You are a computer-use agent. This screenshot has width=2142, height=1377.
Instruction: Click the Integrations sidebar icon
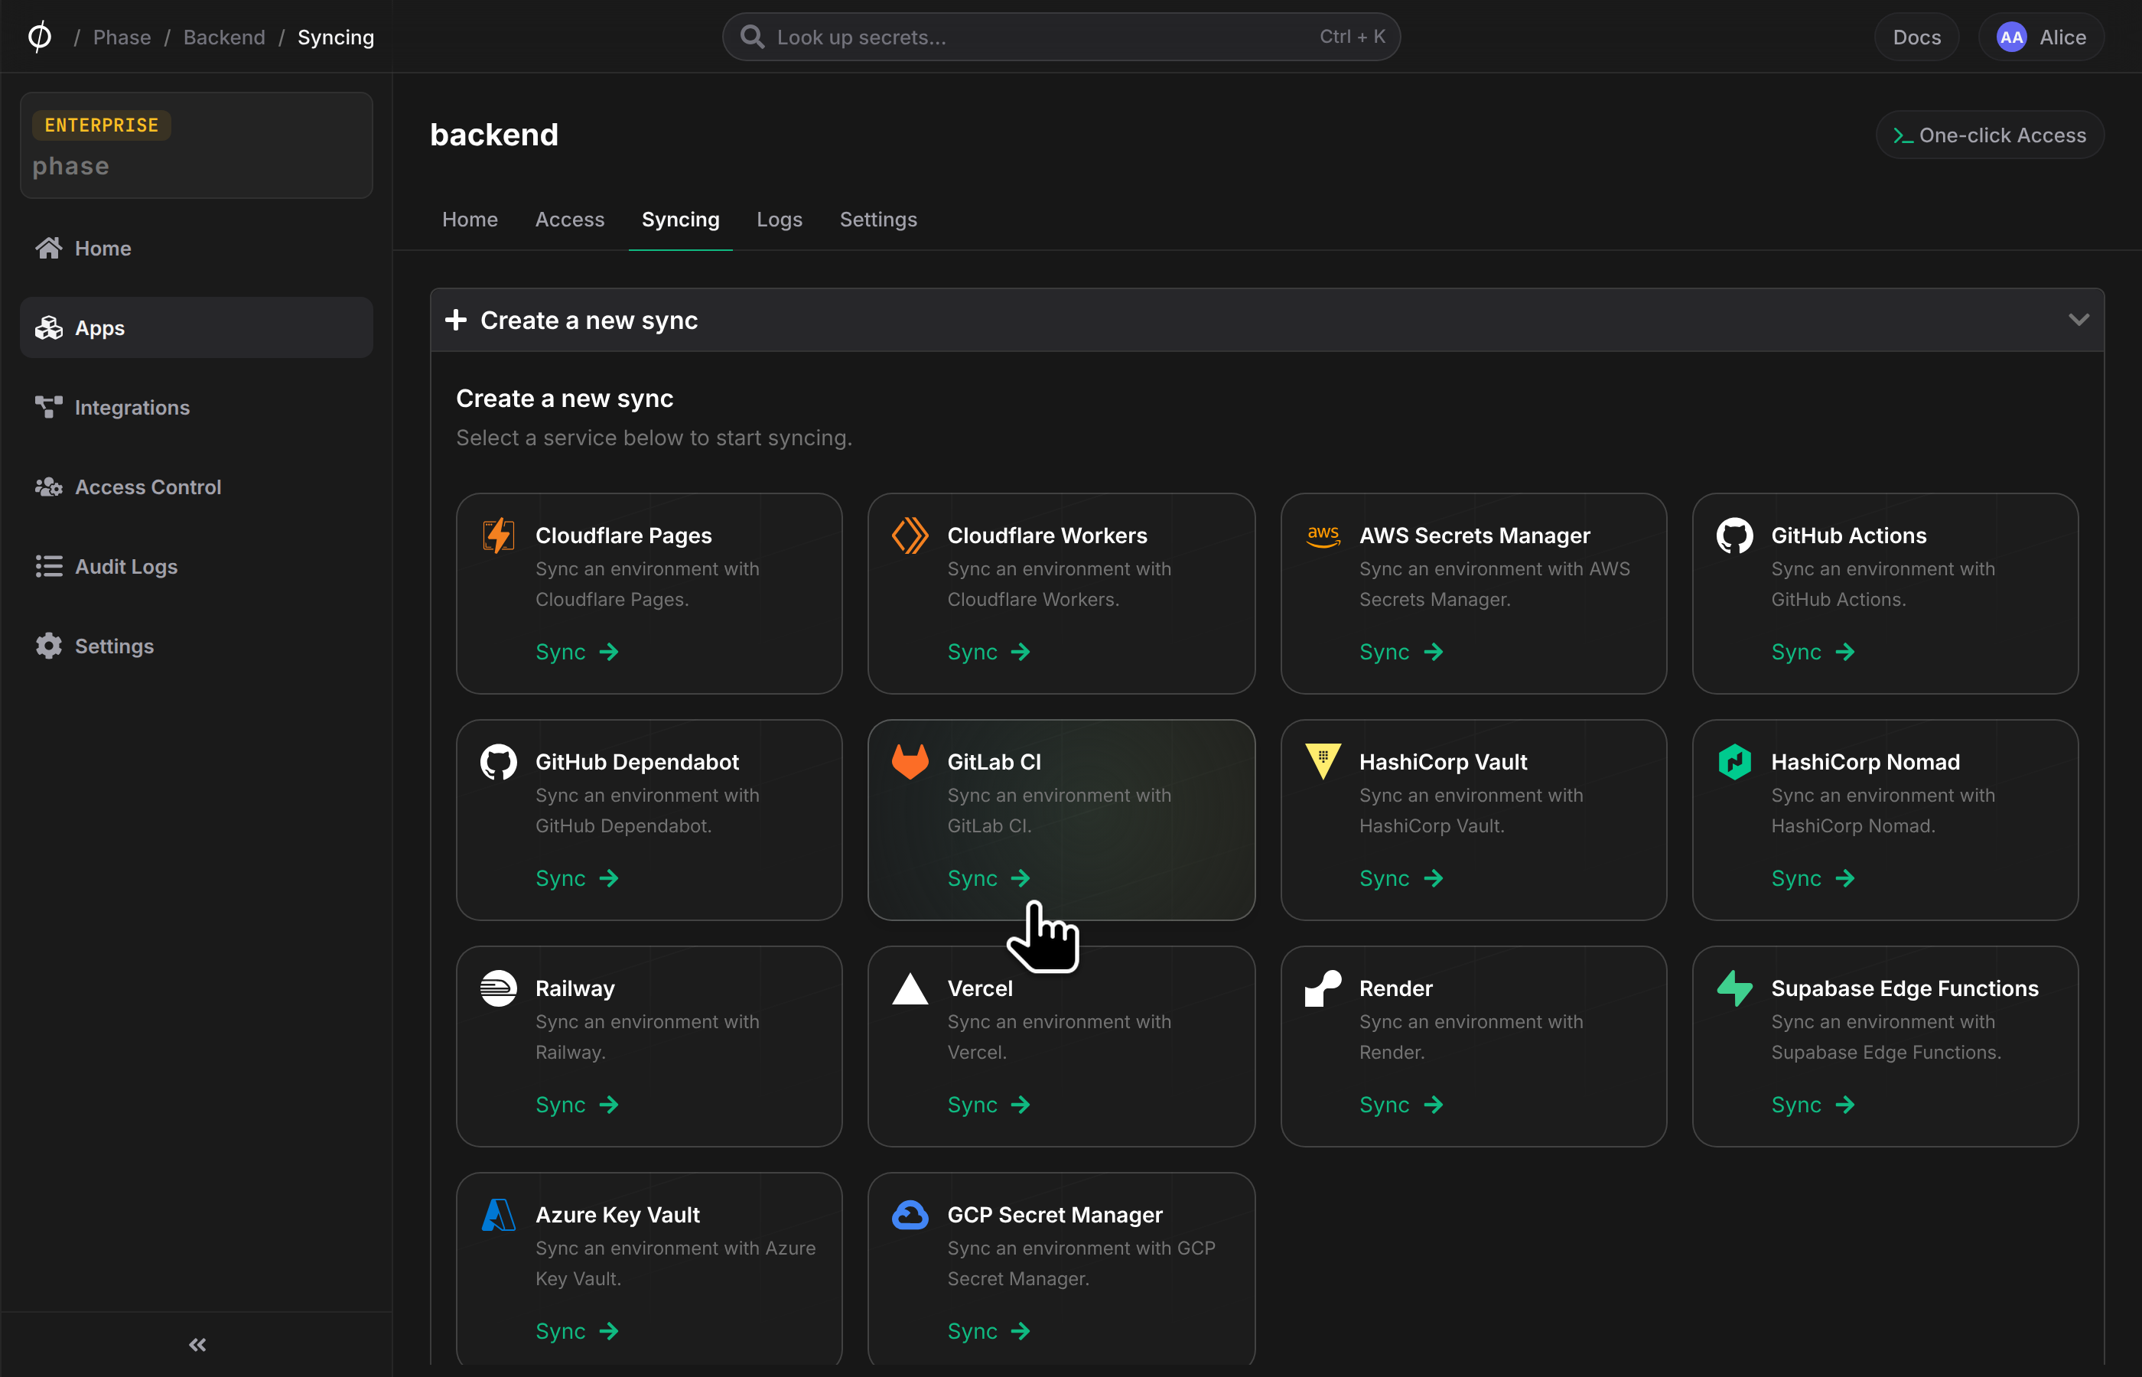click(x=48, y=407)
